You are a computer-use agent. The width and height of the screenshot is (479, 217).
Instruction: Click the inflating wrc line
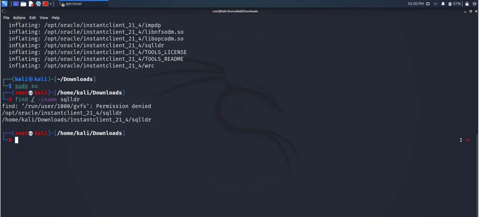point(81,66)
